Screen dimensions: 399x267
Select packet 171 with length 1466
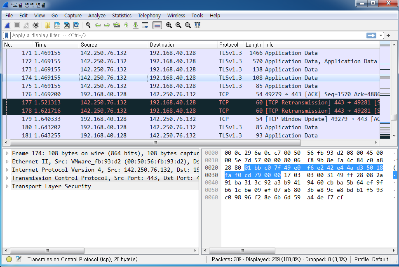(x=191, y=53)
